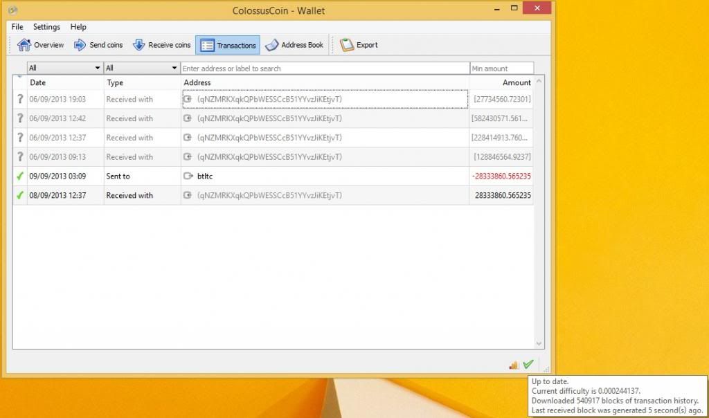Click confirmed checkmark for 08/09/2013 12:37 row
Image resolution: width=709 pixels, height=418 pixels.
click(20, 195)
